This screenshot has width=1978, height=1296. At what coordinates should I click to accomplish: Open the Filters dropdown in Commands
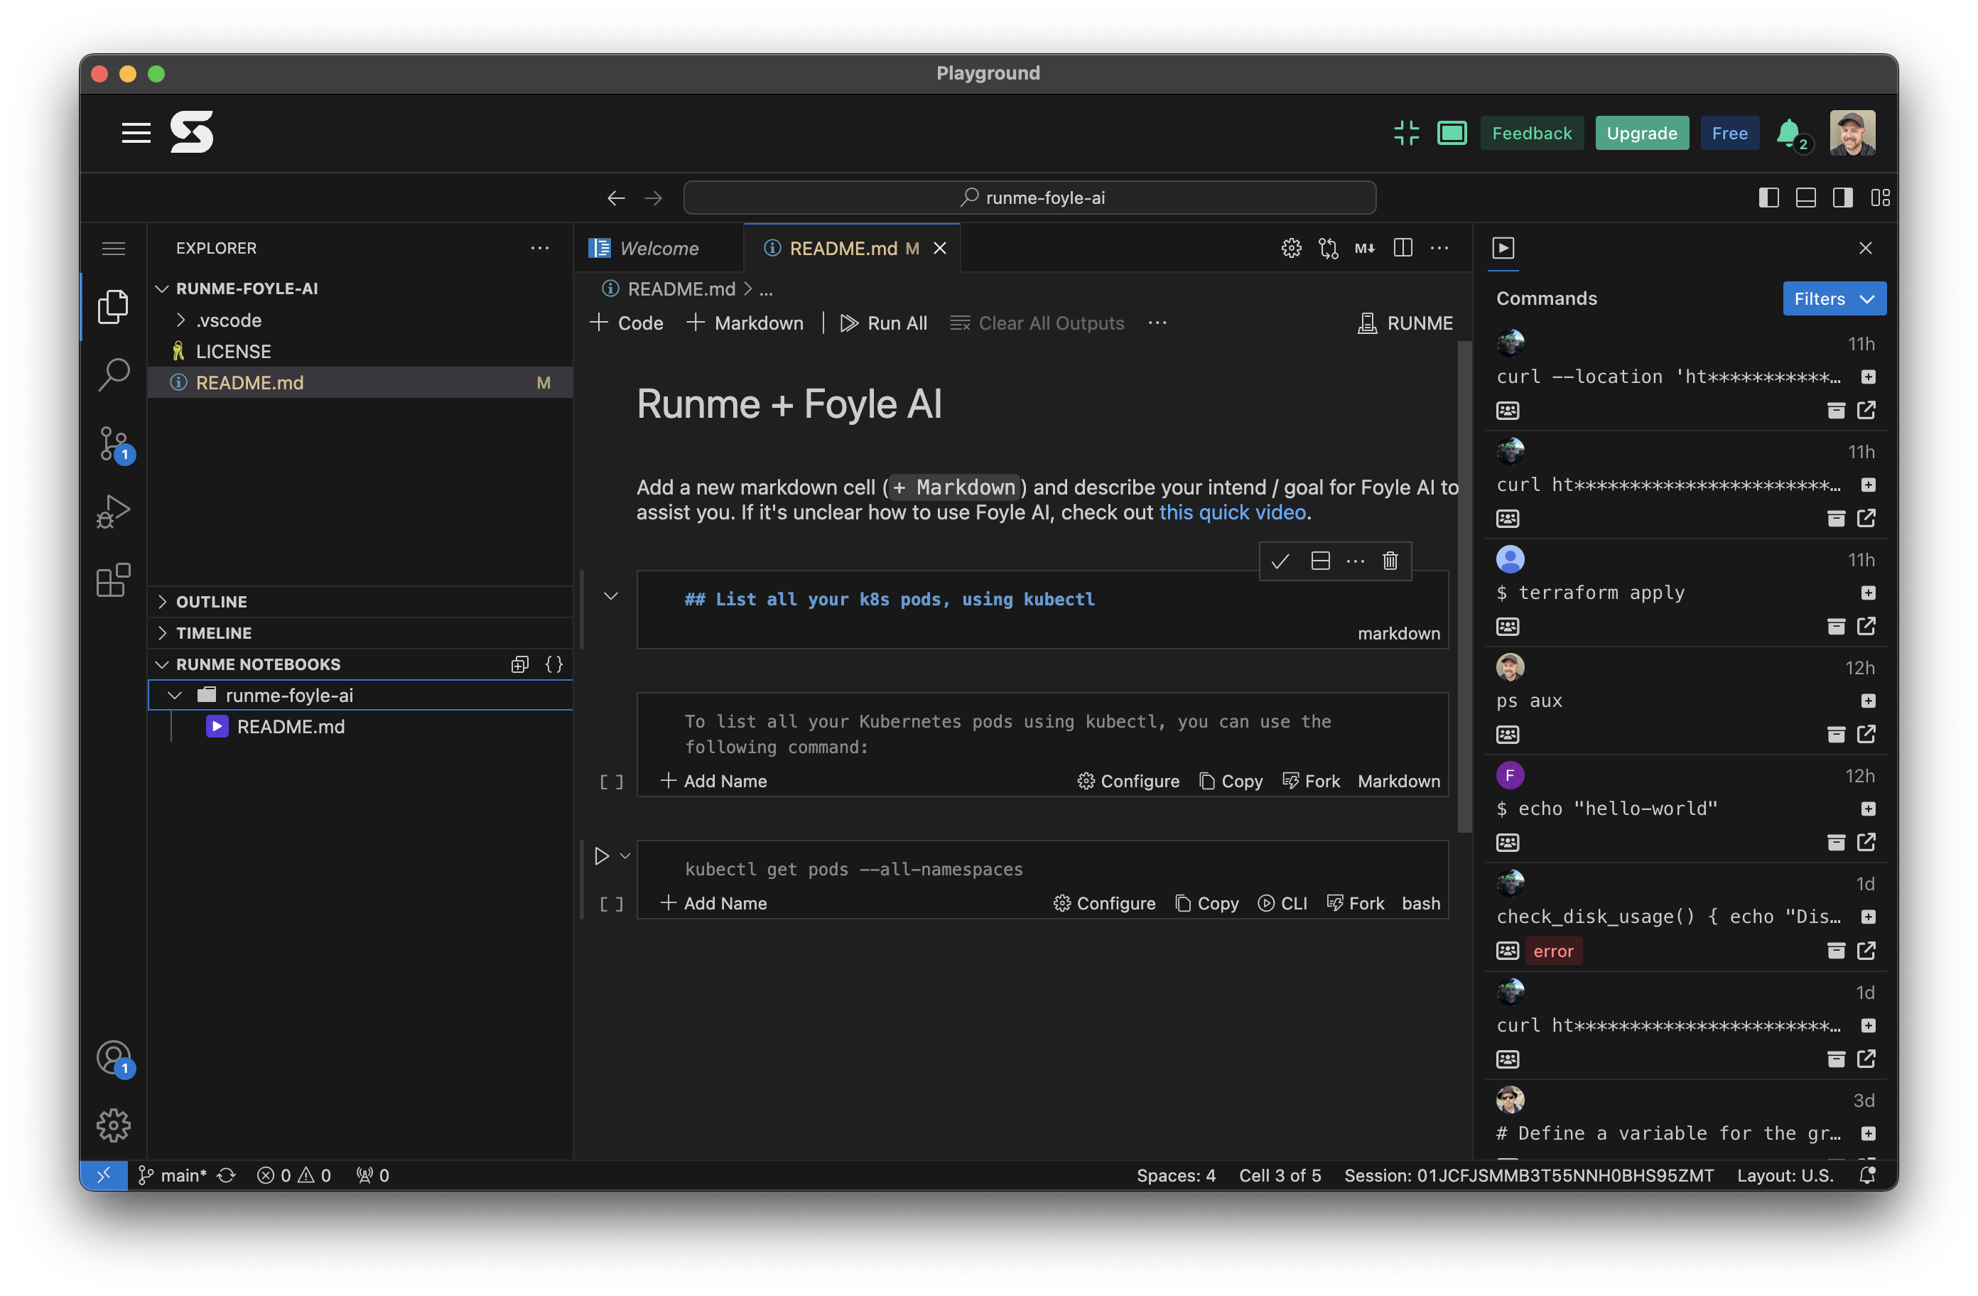1834,298
